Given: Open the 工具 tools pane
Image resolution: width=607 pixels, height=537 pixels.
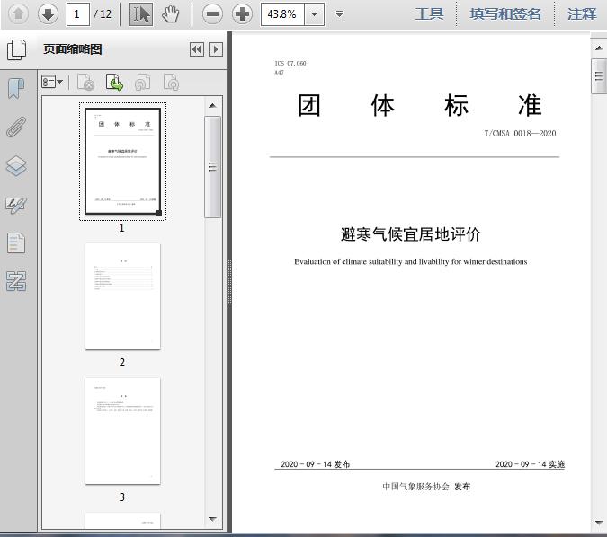Looking at the screenshot, I should coord(429,14).
